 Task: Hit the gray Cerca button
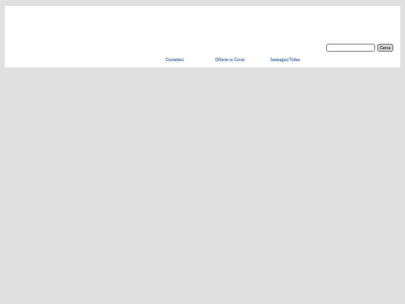coord(385,48)
